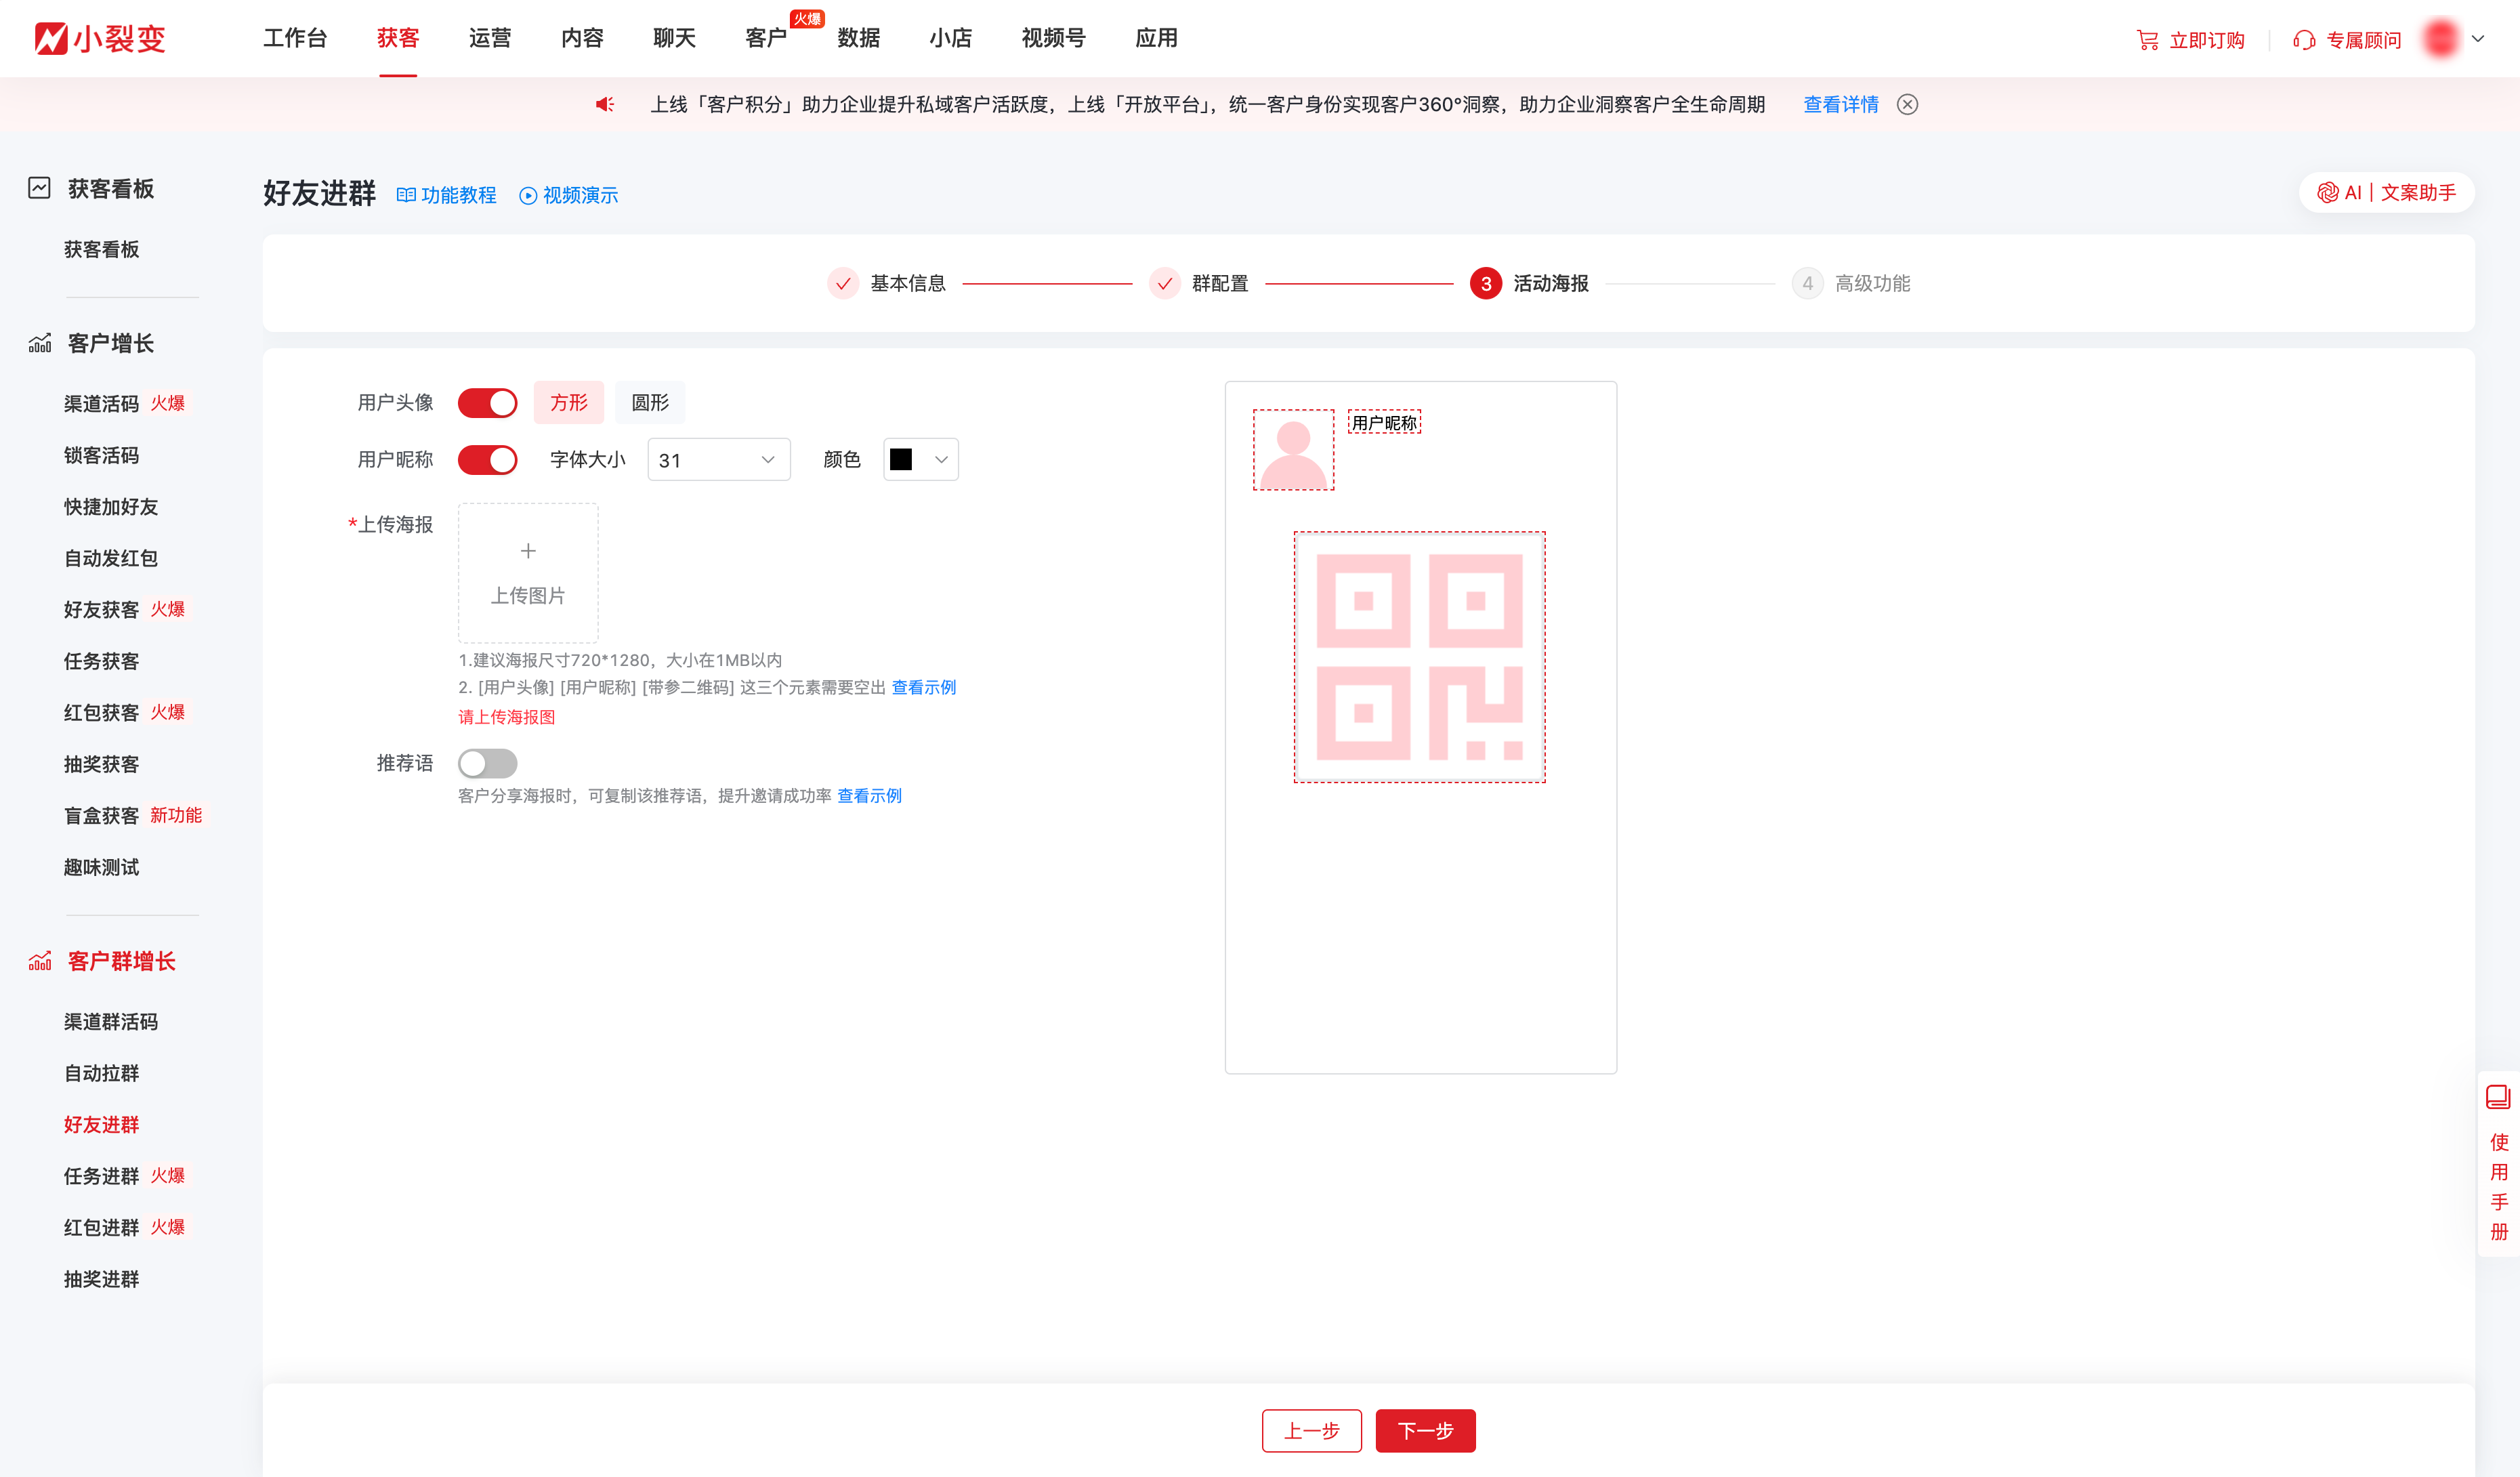Select 好友进群 in the sidebar
This screenshot has height=1477, width=2520.
tap(101, 1125)
